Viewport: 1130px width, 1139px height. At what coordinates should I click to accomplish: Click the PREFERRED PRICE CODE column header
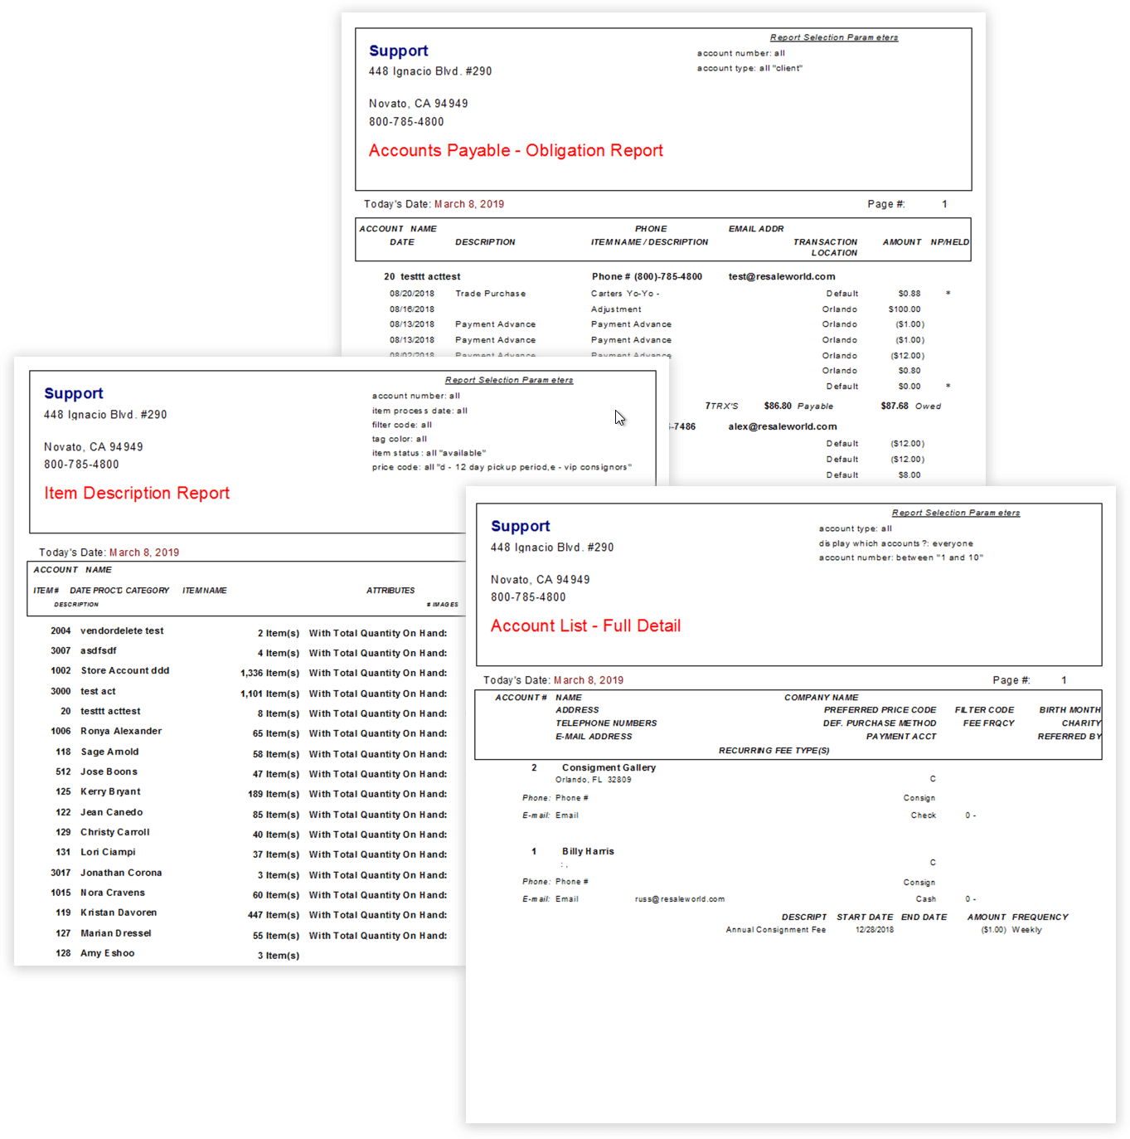(x=880, y=710)
